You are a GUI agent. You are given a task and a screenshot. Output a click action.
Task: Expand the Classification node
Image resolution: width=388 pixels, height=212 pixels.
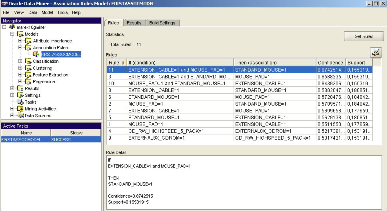pyautogui.click(x=20, y=61)
